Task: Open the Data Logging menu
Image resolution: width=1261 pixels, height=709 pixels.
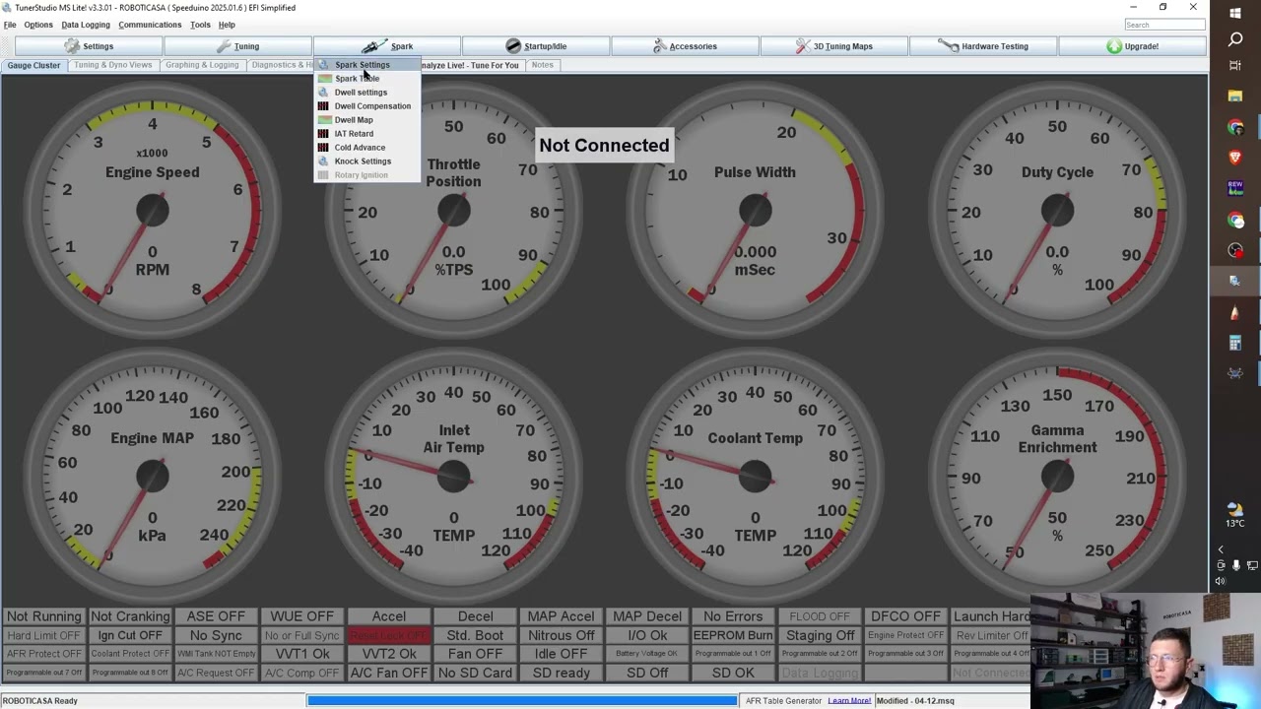Action: (x=86, y=25)
